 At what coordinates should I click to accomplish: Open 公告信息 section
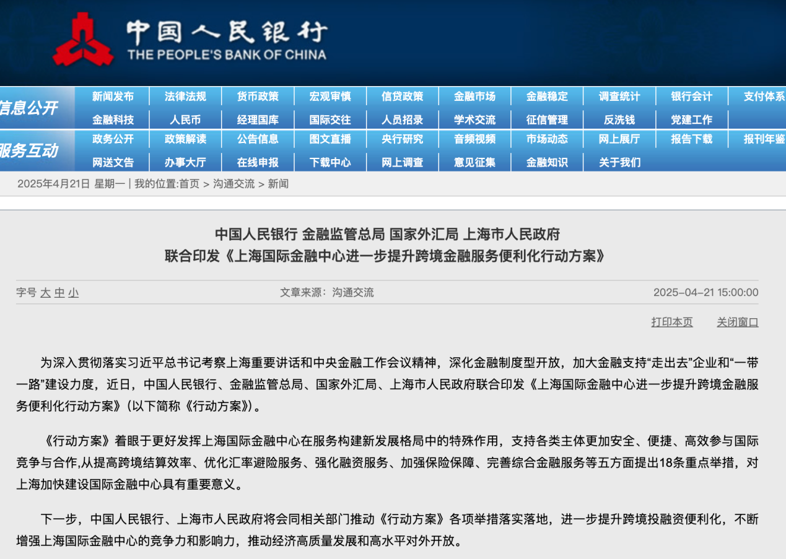coord(258,139)
